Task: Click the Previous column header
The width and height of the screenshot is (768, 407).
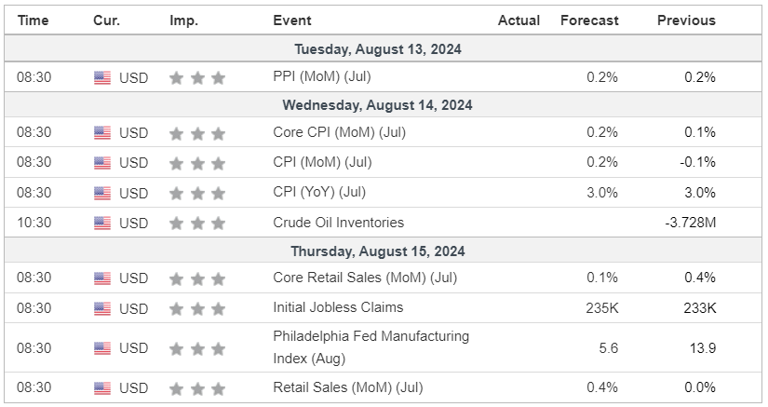Action: click(x=686, y=20)
